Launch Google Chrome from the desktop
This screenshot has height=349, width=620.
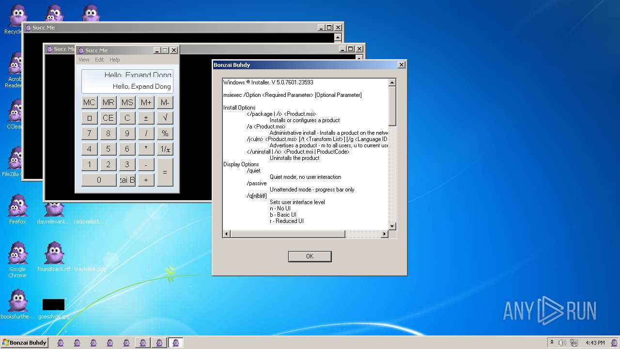17,260
